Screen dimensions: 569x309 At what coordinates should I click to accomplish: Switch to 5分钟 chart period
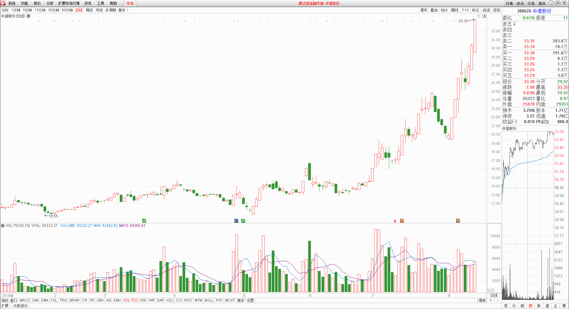27,10
